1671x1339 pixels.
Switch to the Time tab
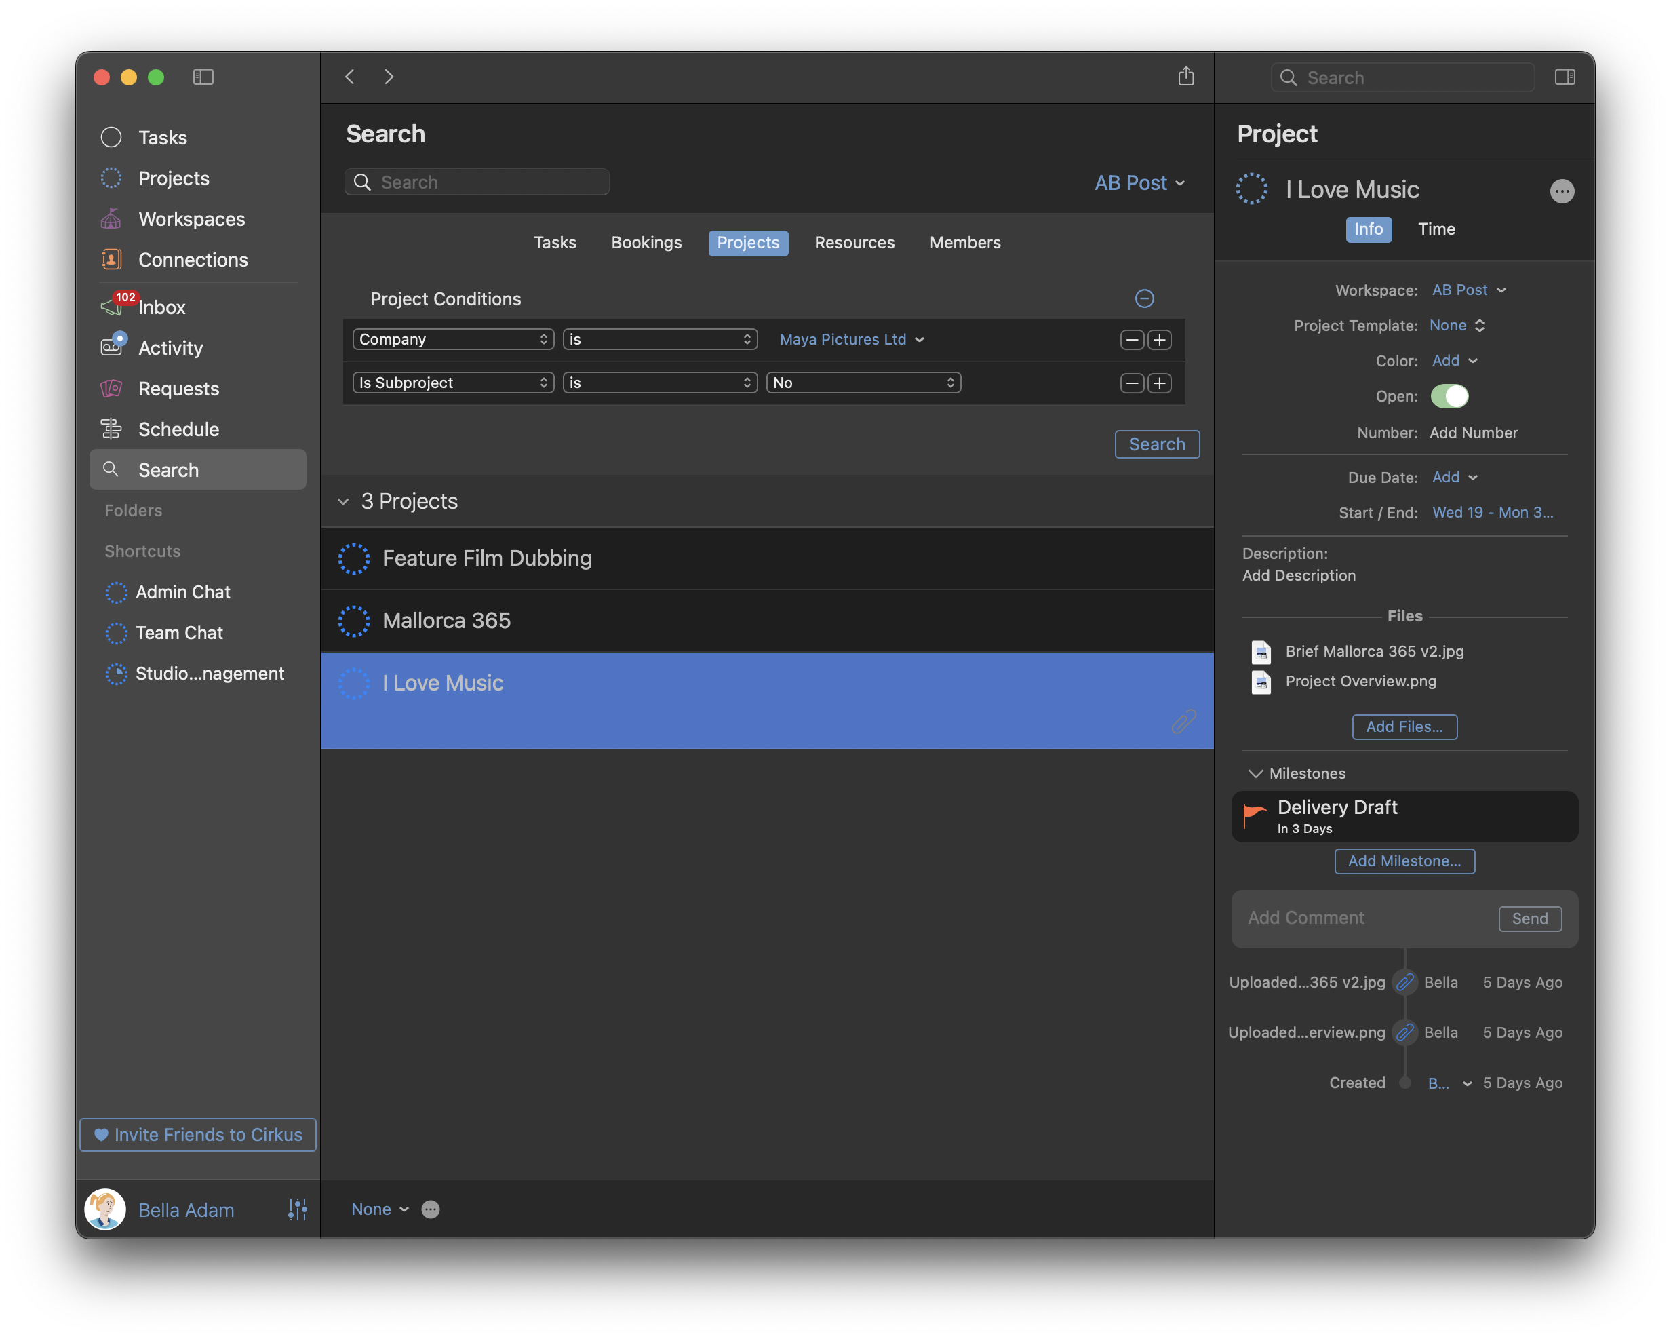(x=1436, y=229)
